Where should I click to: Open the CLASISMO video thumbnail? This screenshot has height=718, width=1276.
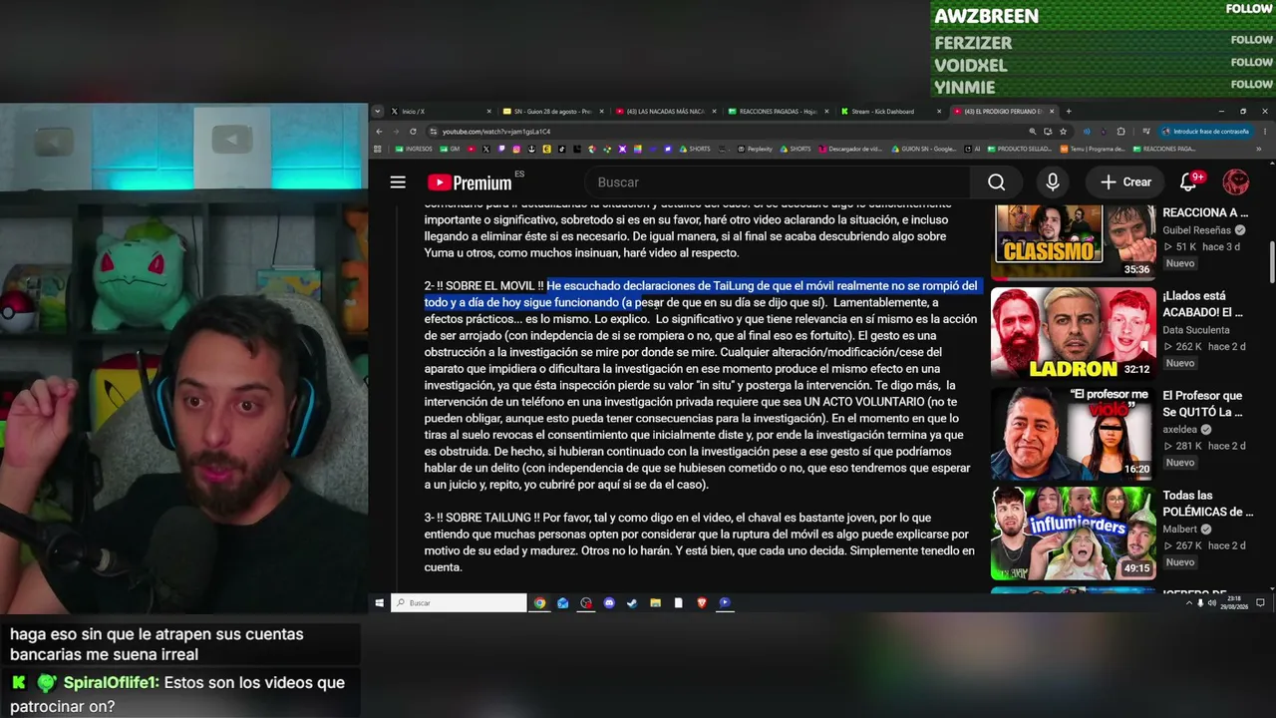click(x=1074, y=242)
